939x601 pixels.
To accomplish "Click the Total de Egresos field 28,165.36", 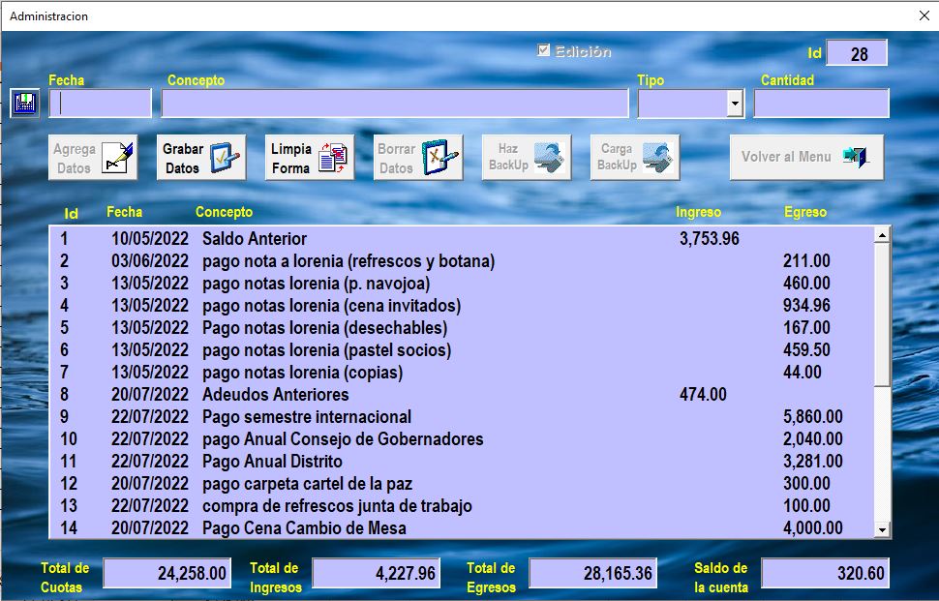I will [592, 573].
